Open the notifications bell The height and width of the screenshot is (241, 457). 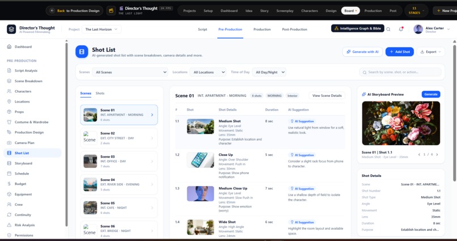[x=401, y=29]
